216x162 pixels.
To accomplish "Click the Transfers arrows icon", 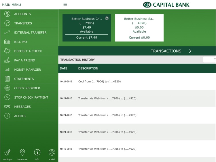I will tap(7, 23).
